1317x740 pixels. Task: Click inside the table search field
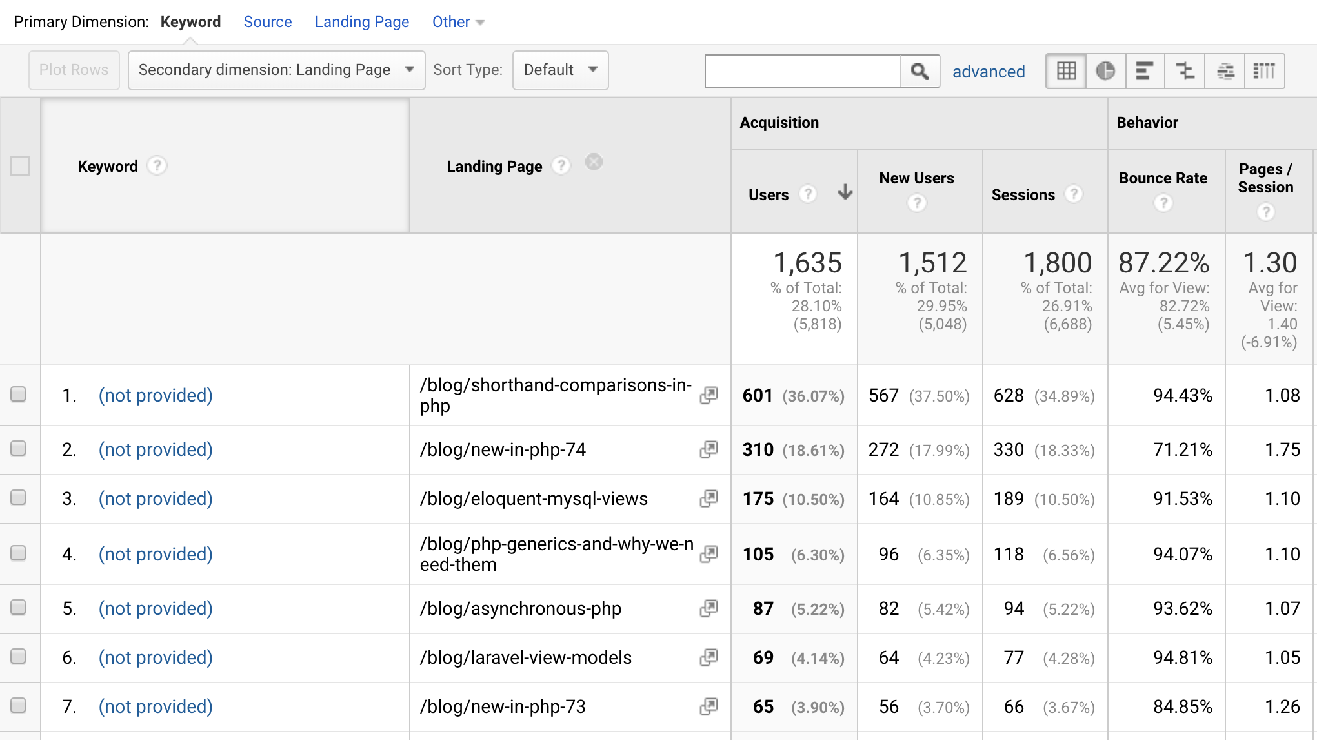(802, 71)
